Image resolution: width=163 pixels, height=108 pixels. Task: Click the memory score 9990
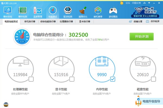[x=102, y=74]
